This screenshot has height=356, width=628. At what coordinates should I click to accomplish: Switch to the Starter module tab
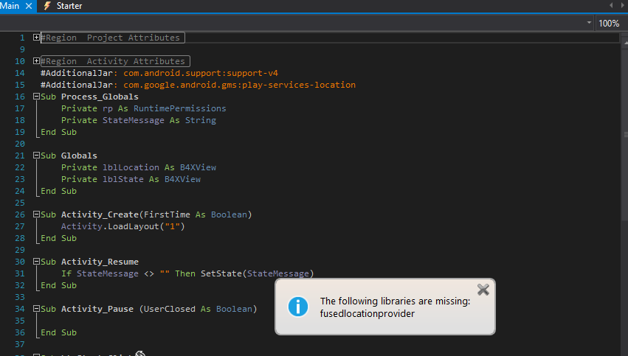pos(69,6)
